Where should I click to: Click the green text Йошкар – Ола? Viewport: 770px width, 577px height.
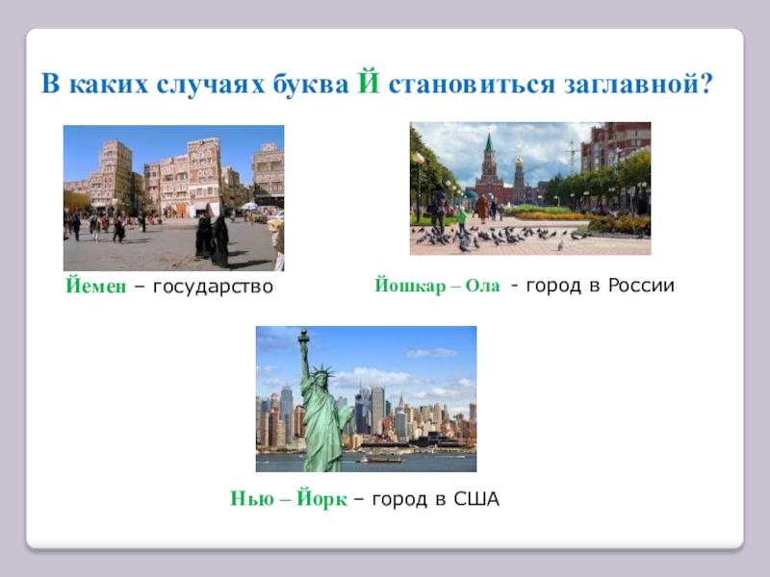coord(437,286)
